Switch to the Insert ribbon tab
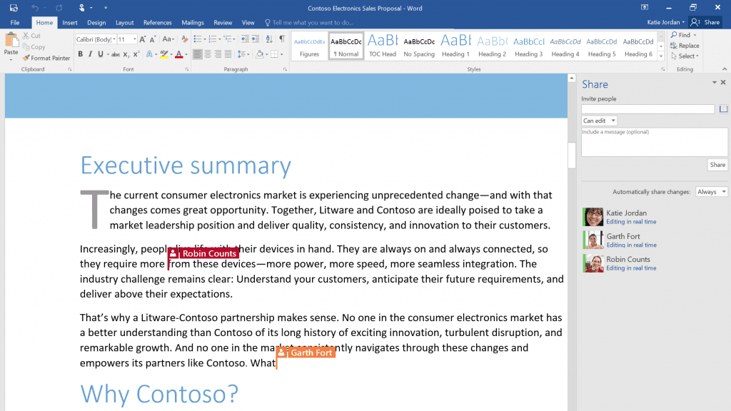The width and height of the screenshot is (731, 411). pos(69,22)
